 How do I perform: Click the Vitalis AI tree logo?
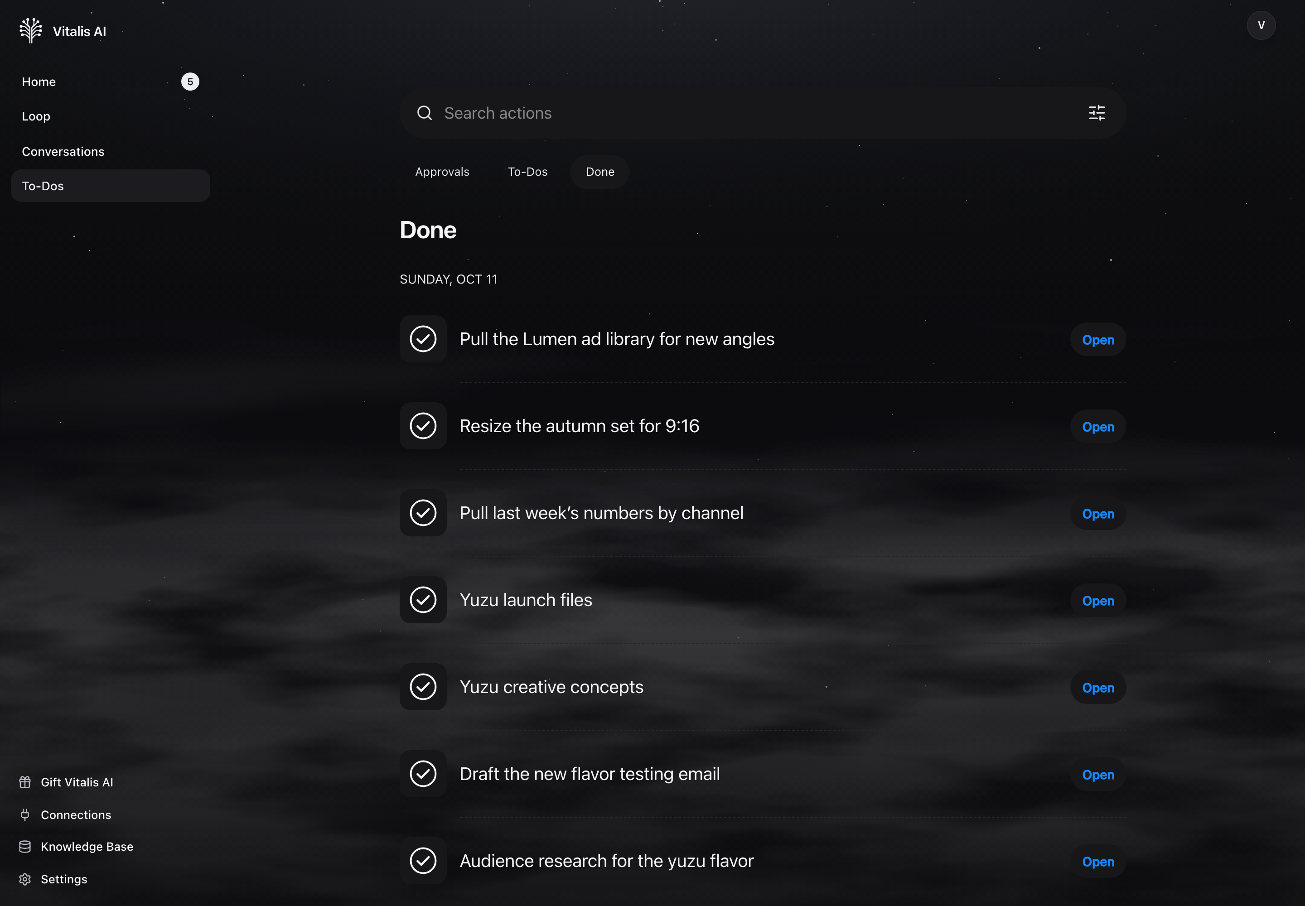(x=31, y=31)
